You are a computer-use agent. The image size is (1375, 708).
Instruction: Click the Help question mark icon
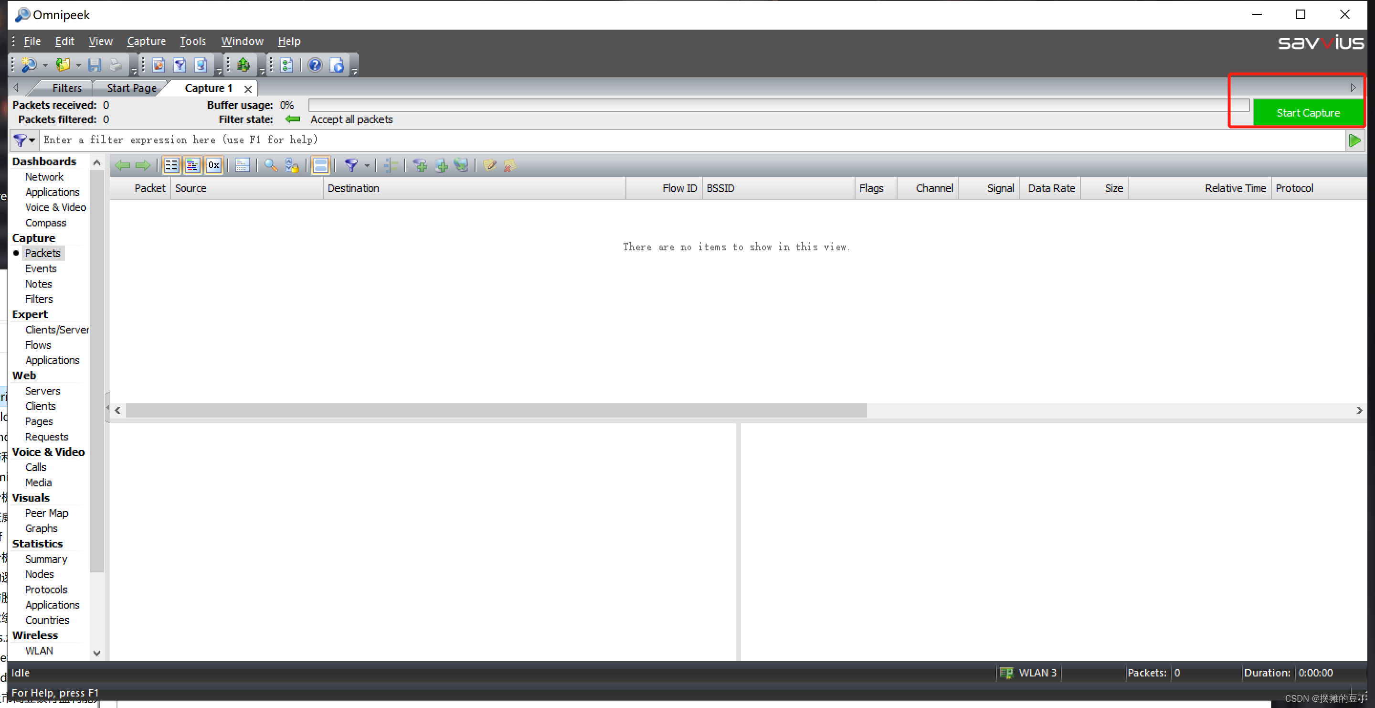pos(315,65)
